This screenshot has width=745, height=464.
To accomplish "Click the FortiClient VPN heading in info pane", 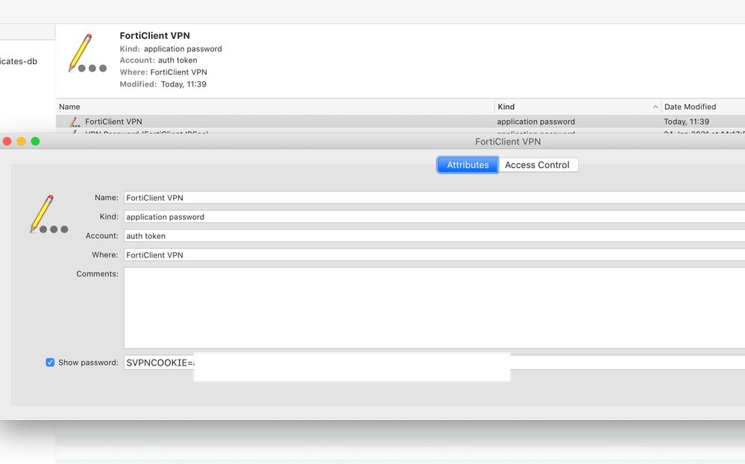I will pos(155,36).
